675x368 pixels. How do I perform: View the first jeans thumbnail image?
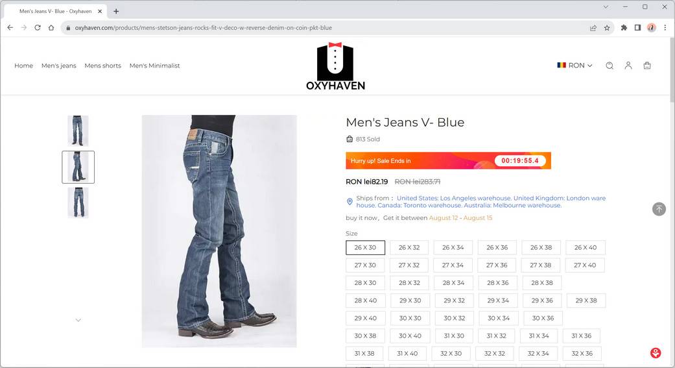click(78, 130)
